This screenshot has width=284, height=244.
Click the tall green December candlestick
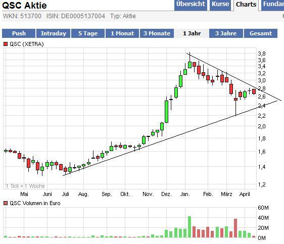[x=166, y=112]
